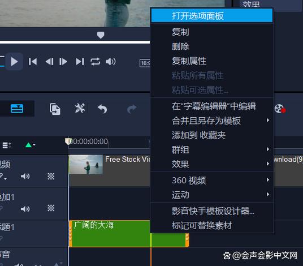Click disabled 粘贴所有属性 menu entry
Image resolution: width=303 pixels, height=266 pixels.
(212, 75)
